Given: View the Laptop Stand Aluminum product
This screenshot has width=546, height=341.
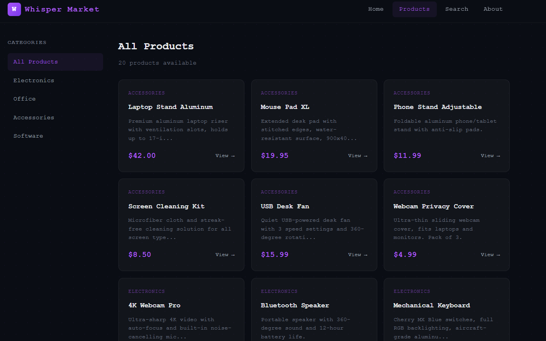Looking at the screenshot, I should pos(225,156).
